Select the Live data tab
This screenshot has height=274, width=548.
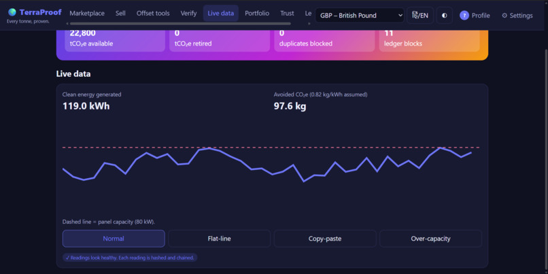click(221, 14)
